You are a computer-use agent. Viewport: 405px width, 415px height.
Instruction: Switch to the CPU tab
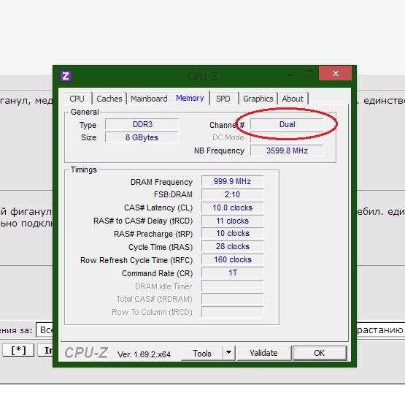77,99
